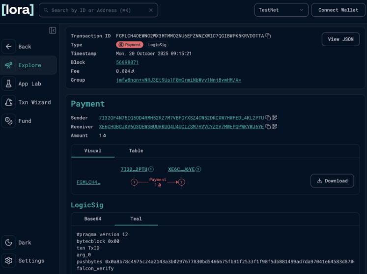Download the transaction visual
The width and height of the screenshot is (367, 274).
(x=332, y=181)
